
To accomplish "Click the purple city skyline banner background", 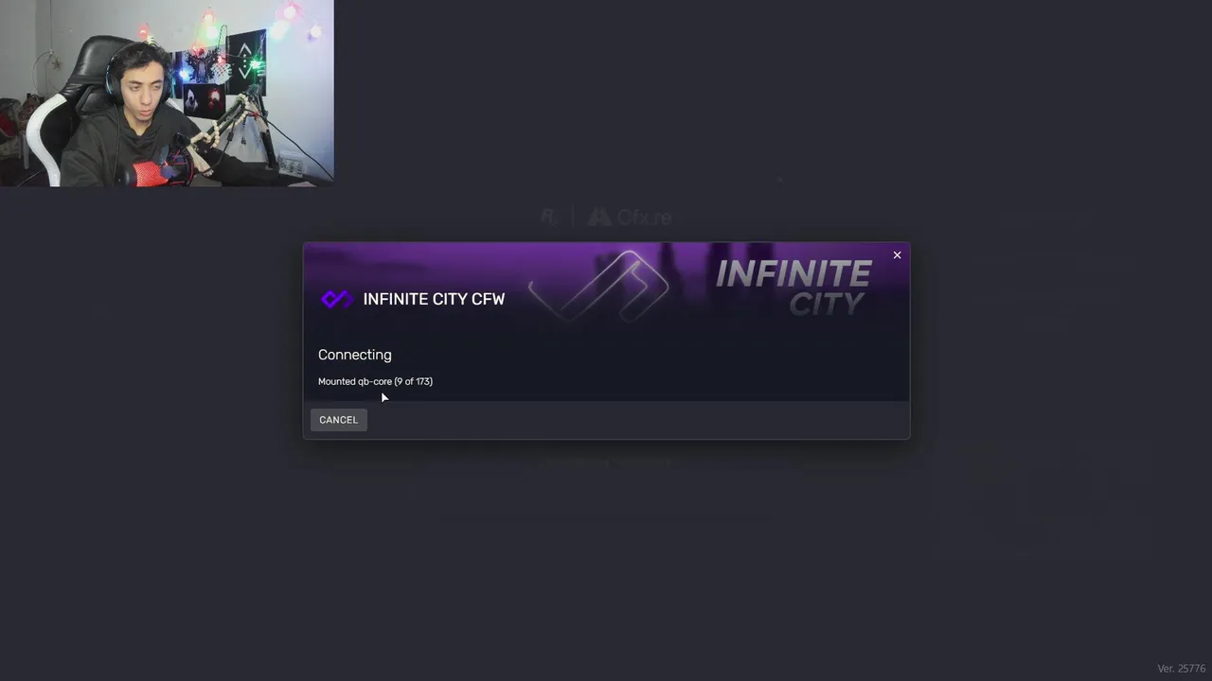I will [x=606, y=322].
